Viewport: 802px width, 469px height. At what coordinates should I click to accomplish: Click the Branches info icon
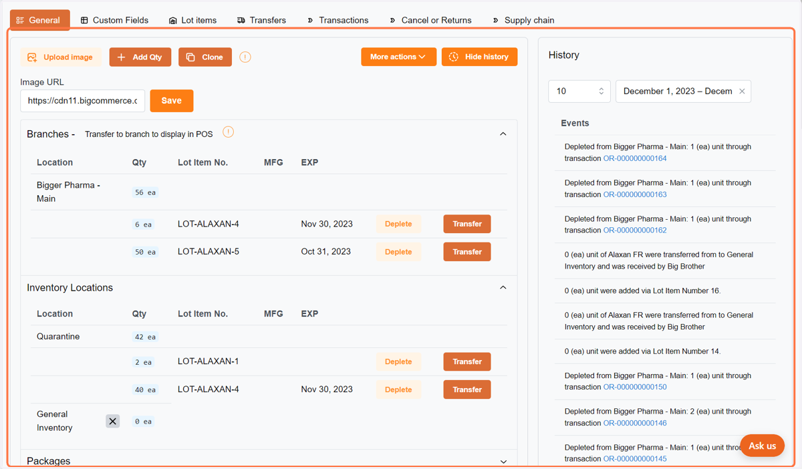tap(228, 132)
